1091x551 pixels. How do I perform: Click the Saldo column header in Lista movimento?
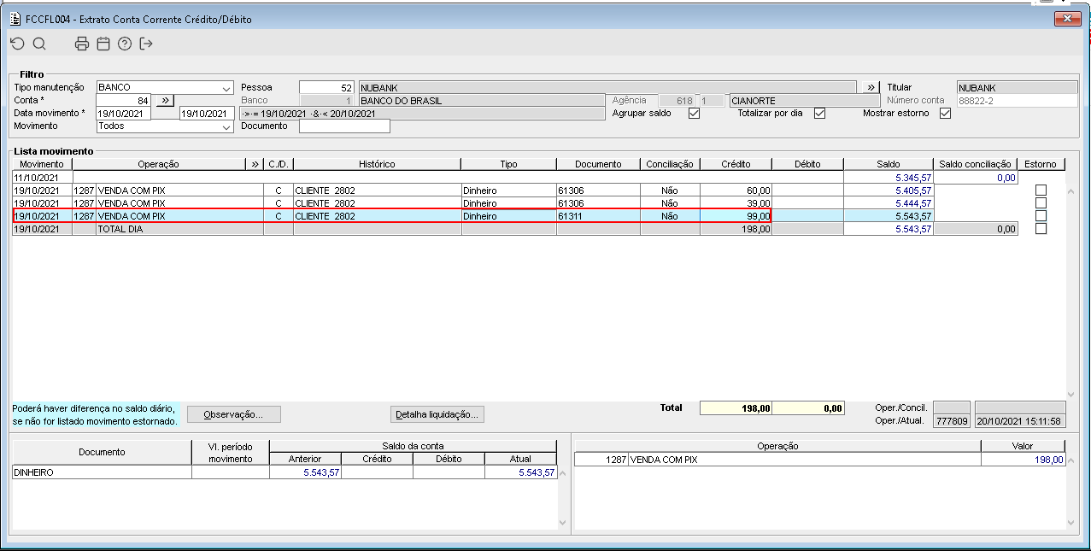pos(888,164)
